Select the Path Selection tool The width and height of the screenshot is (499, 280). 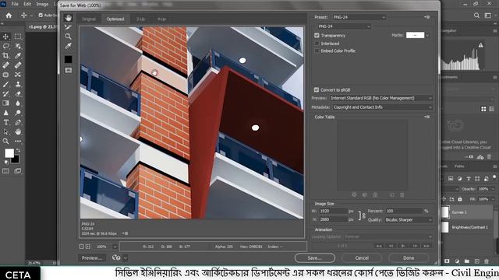coord(5,131)
